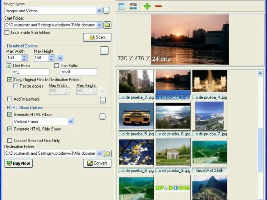Browse for Destination Folder with folder icon
The width and height of the screenshot is (267, 200).
pos(107,153)
